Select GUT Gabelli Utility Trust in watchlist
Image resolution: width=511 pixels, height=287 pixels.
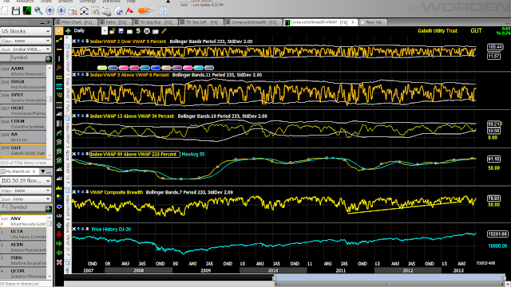coord(23,150)
